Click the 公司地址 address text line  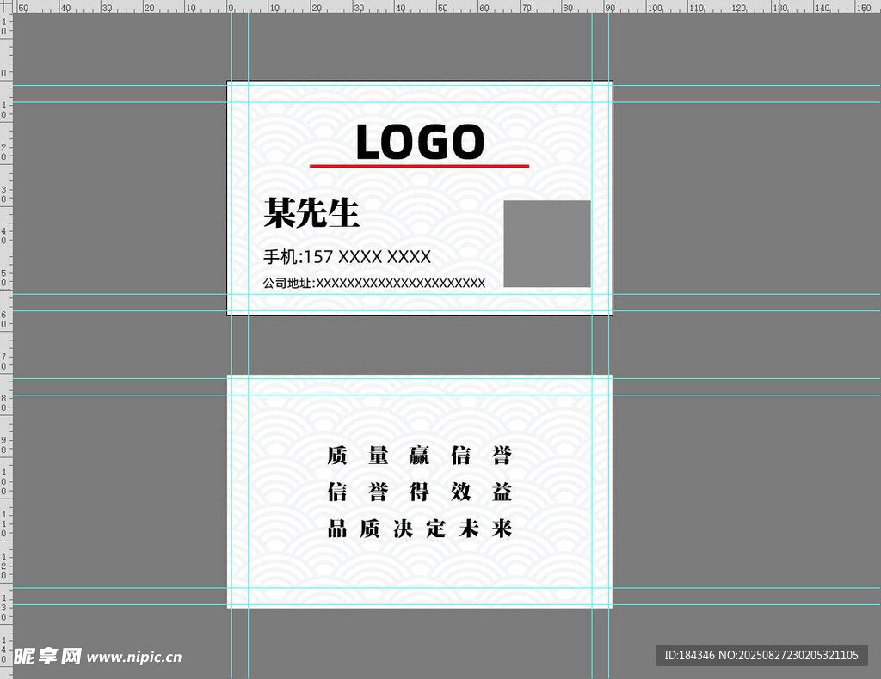(x=373, y=283)
